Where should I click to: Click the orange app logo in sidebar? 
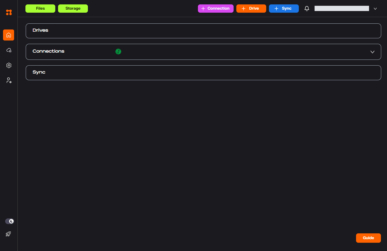point(9,12)
